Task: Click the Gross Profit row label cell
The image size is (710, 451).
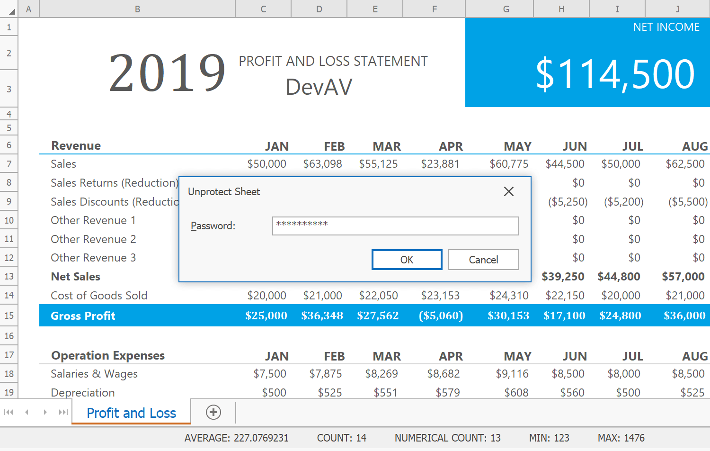Action: pyautogui.click(x=83, y=316)
